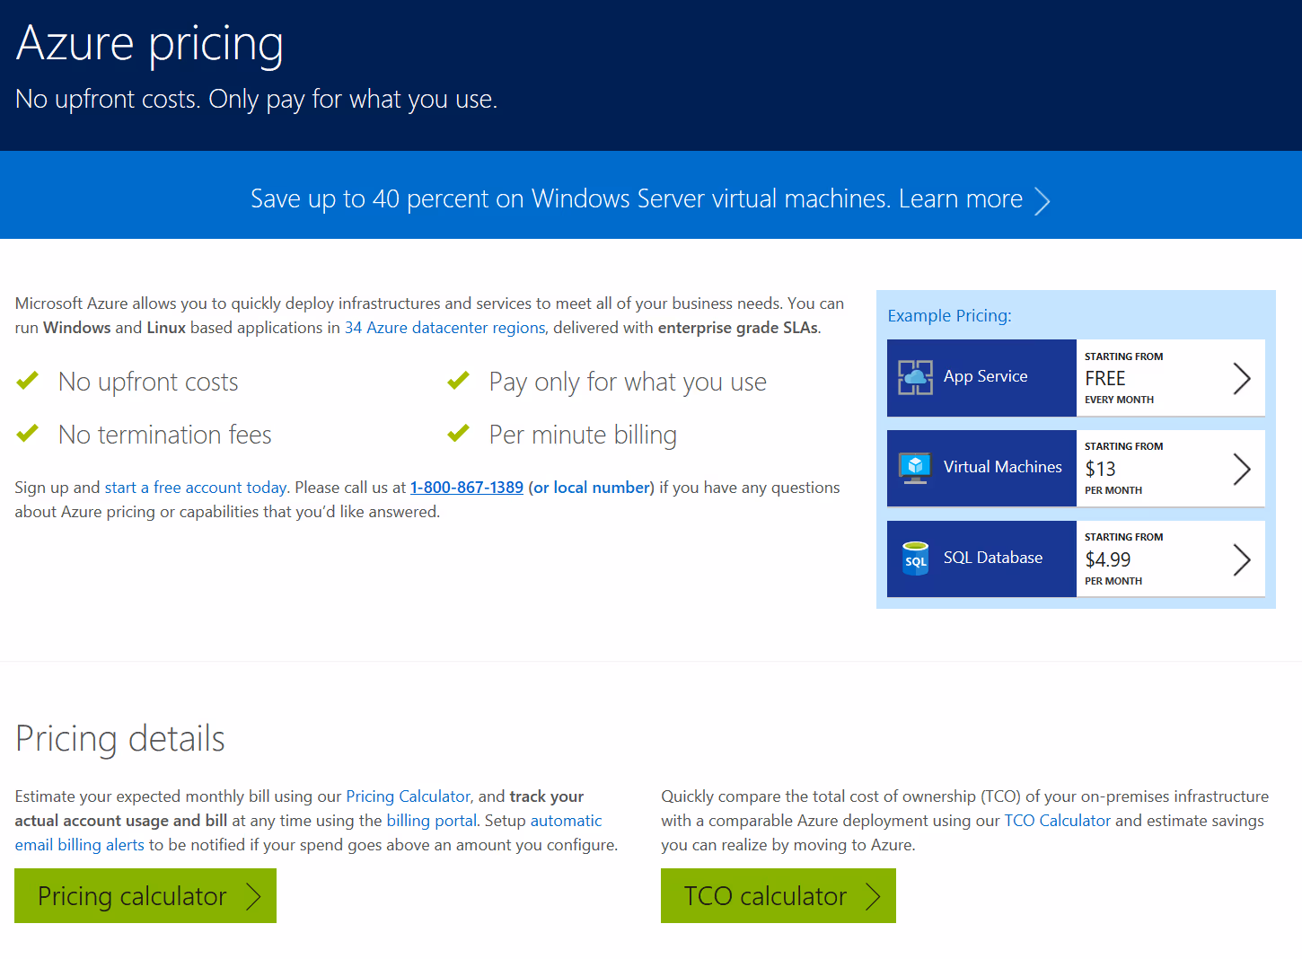This screenshot has height=959, width=1302.
Task: Click the Pay only for what you use text
Action: 629,383
